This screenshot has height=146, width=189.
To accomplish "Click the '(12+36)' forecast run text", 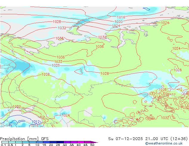I will 179,139.
